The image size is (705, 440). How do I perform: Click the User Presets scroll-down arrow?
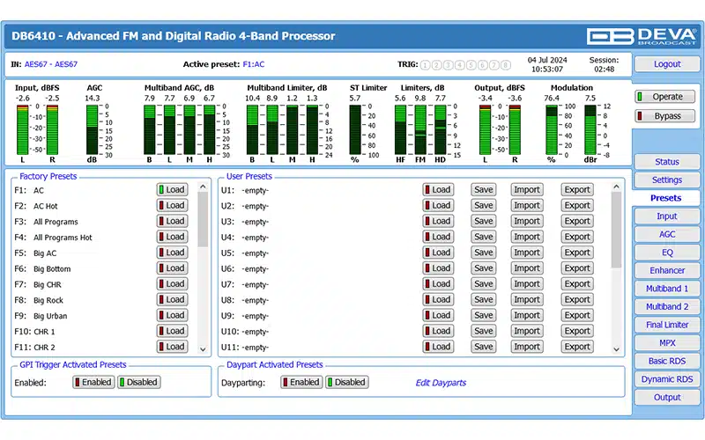(616, 348)
